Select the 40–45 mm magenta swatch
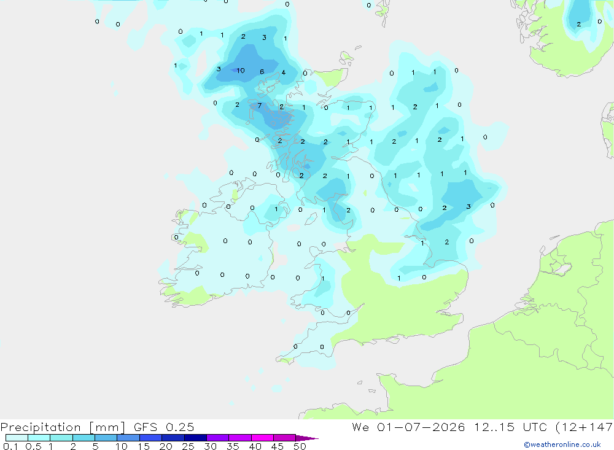Image resolution: width=614 pixels, height=450 pixels. pyautogui.click(x=262, y=438)
